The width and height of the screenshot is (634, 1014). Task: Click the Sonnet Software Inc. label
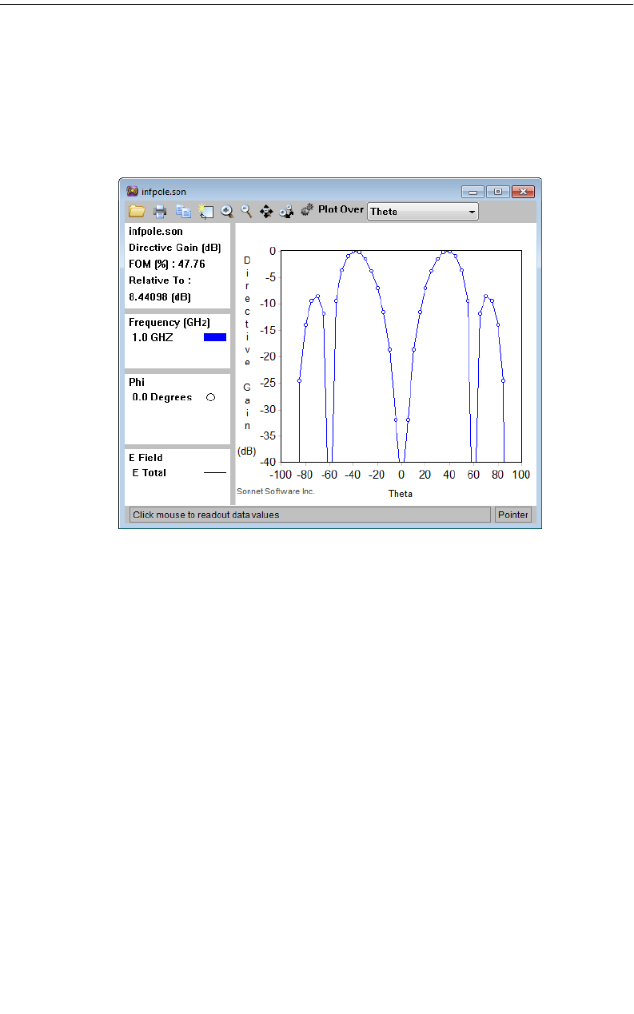[x=276, y=491]
